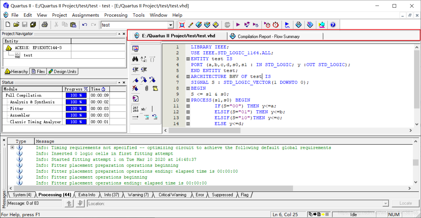Analyze the current file from the editor toolbar

135,99
